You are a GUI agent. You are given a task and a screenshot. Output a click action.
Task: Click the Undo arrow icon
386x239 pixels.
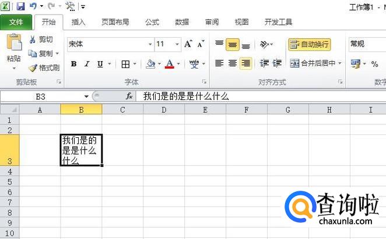[33, 6]
